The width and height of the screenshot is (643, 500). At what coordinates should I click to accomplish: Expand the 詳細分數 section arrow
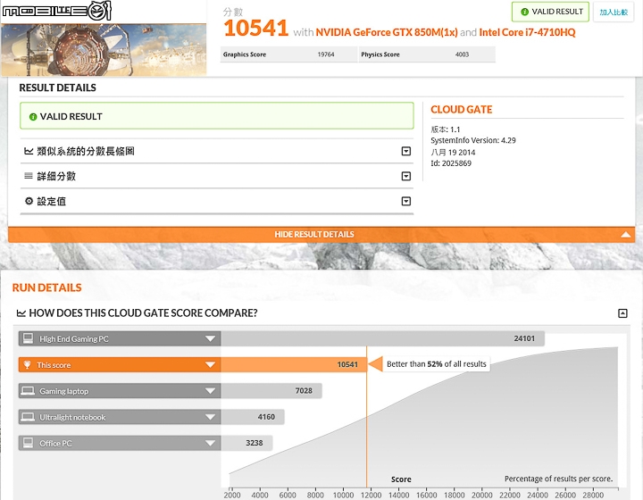(x=406, y=176)
